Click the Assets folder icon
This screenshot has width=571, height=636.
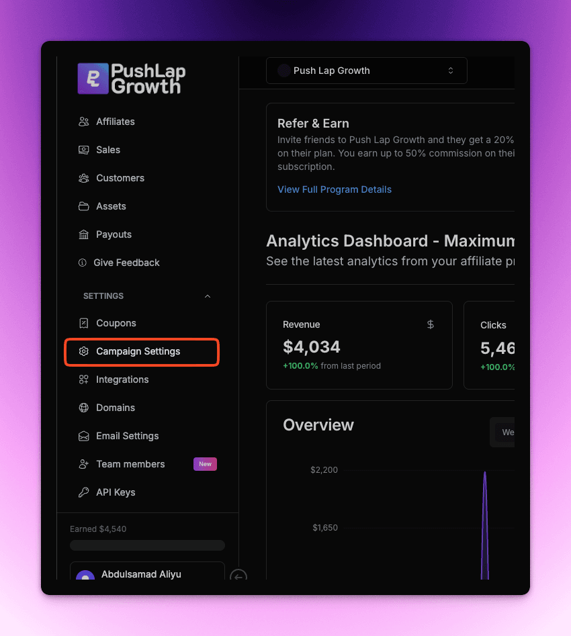point(83,206)
